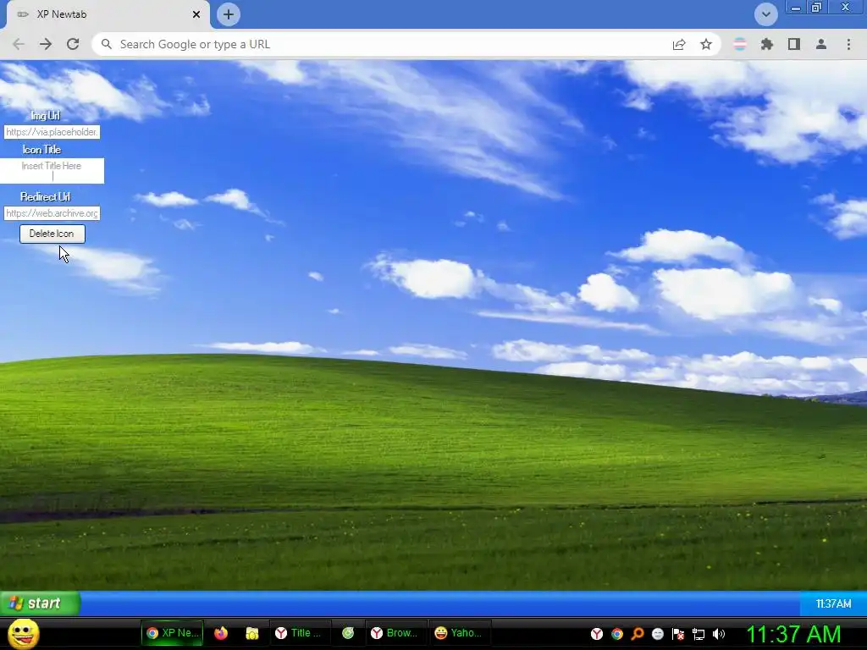Image resolution: width=867 pixels, height=650 pixels.
Task: Launch Firefox from the taskbar
Action: [x=221, y=633]
